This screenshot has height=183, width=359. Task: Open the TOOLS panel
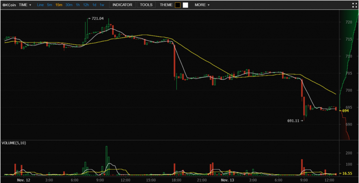[x=146, y=5]
